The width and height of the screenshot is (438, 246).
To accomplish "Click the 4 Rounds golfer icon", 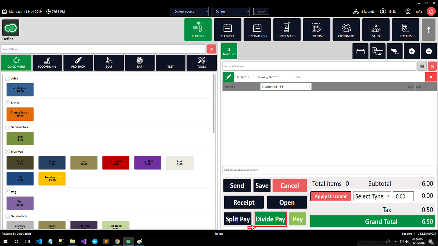I will point(356,11).
